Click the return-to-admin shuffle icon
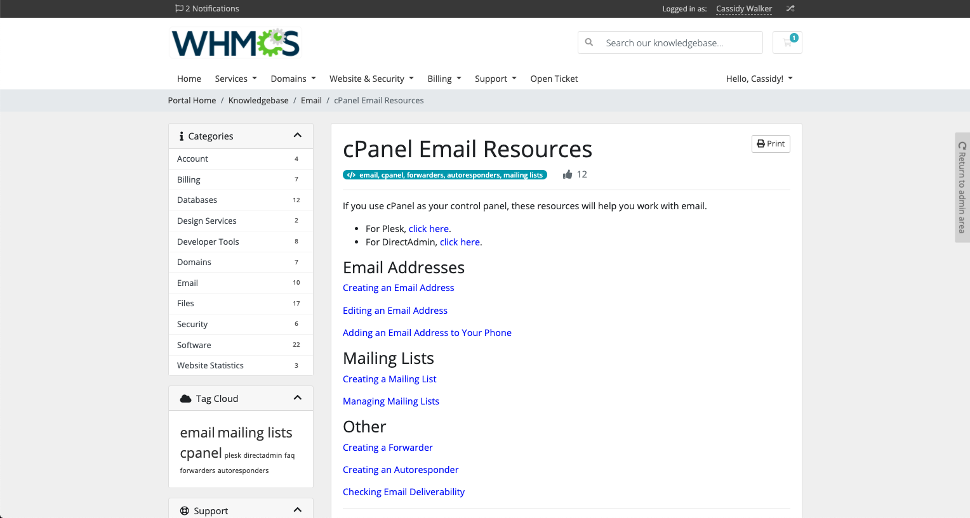The height and width of the screenshot is (518, 970). pyautogui.click(x=790, y=9)
